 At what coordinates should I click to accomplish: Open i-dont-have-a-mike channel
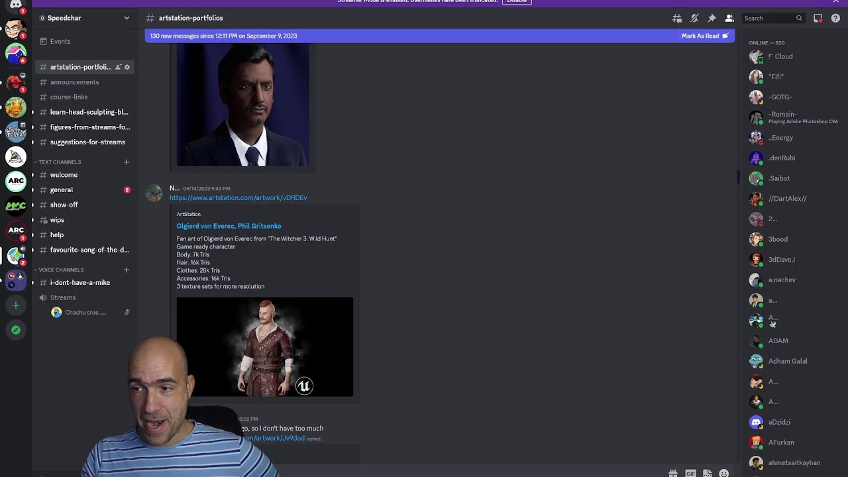(x=85, y=283)
